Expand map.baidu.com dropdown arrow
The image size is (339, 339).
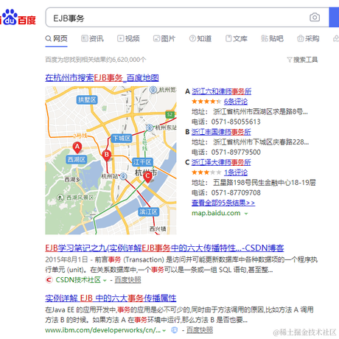coord(246,214)
